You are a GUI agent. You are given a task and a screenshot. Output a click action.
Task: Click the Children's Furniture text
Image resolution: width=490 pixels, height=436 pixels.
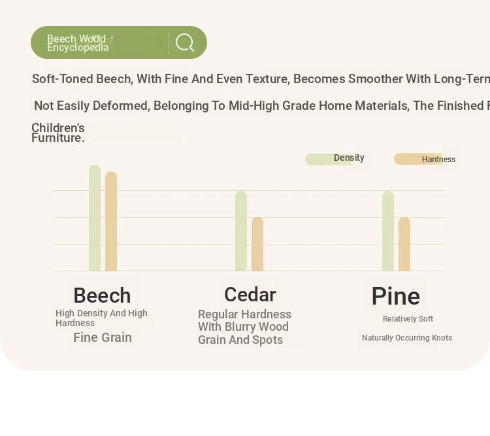pos(58,133)
